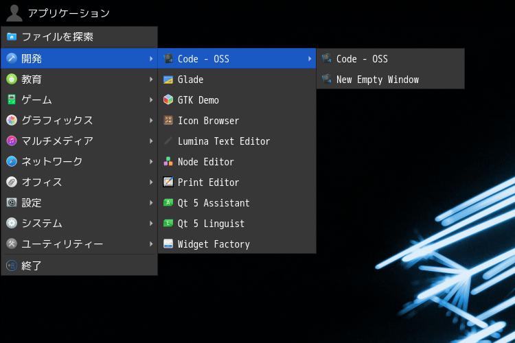Open the ユーティリティー category
The height and width of the screenshot is (343, 515).
(79, 244)
